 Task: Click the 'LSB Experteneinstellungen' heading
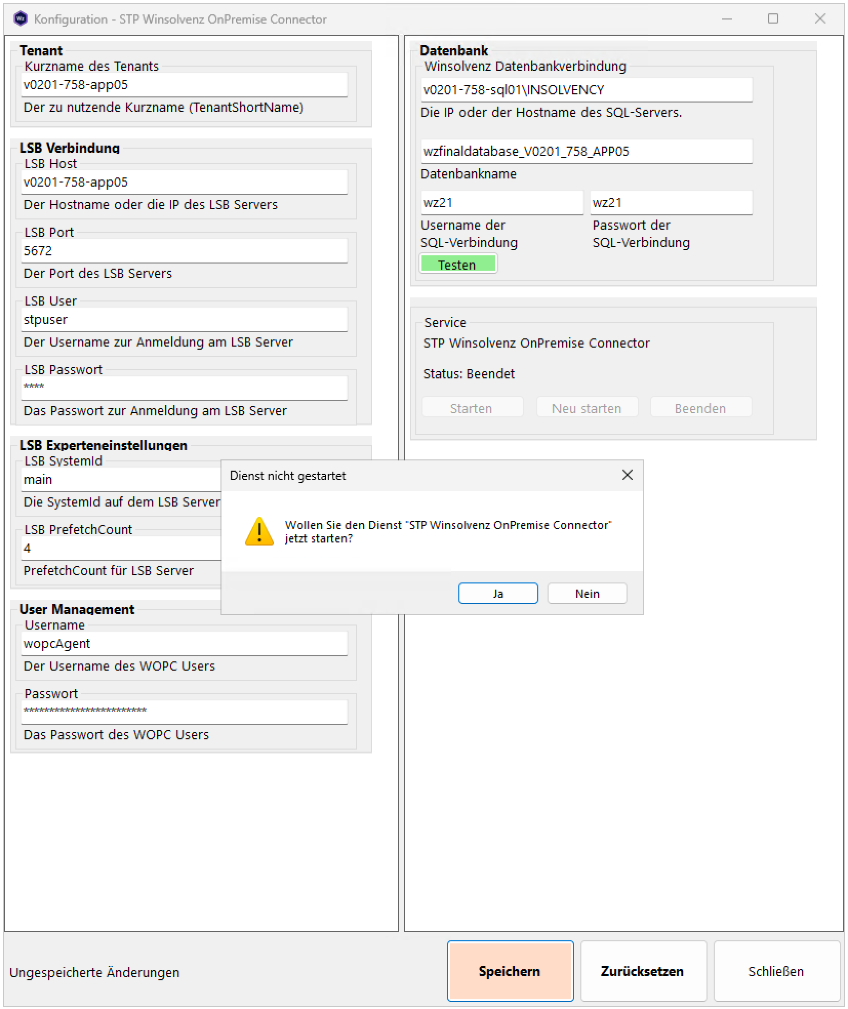click(104, 446)
